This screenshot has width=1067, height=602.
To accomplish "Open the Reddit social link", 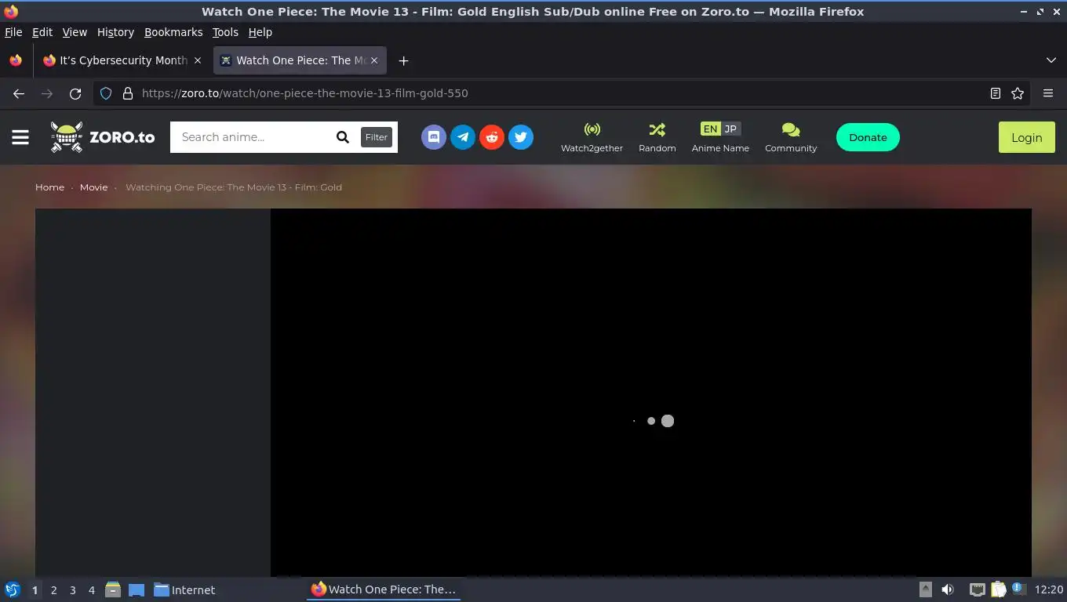I will point(492,137).
